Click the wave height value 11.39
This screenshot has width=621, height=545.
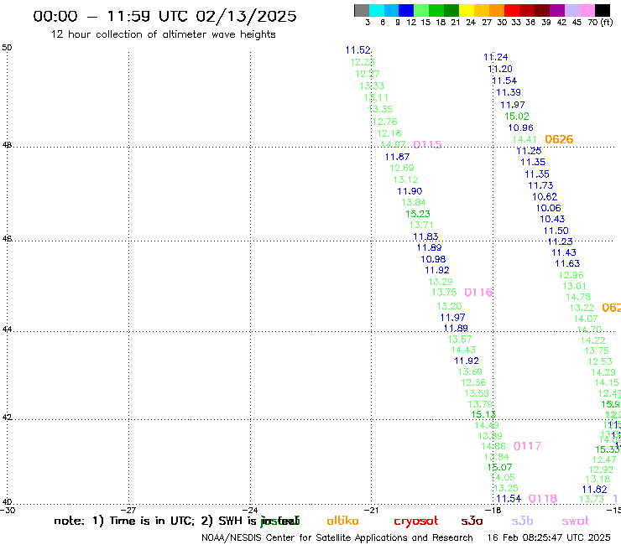click(x=509, y=92)
